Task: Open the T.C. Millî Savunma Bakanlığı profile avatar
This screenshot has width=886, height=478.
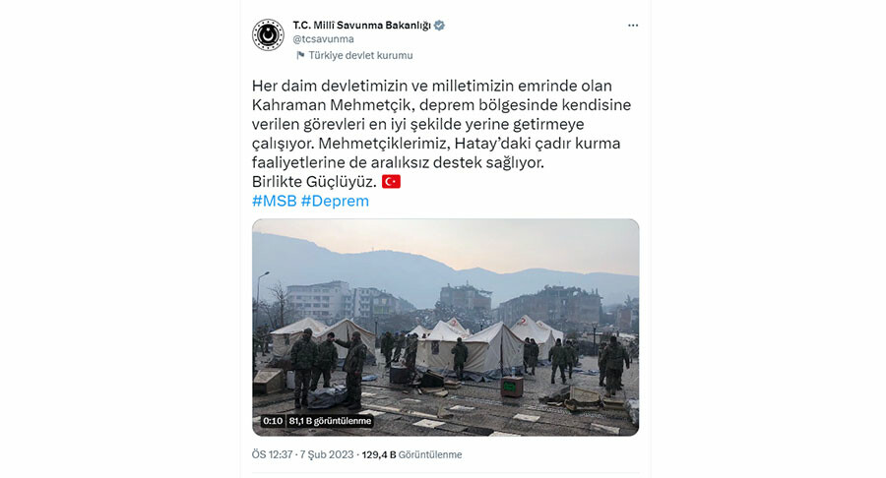Action: point(268,35)
